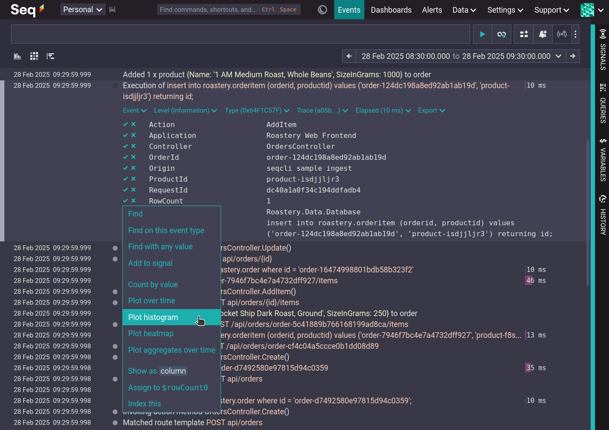Choose Find with any value
This screenshot has height=430, width=609.
pyautogui.click(x=172, y=247)
